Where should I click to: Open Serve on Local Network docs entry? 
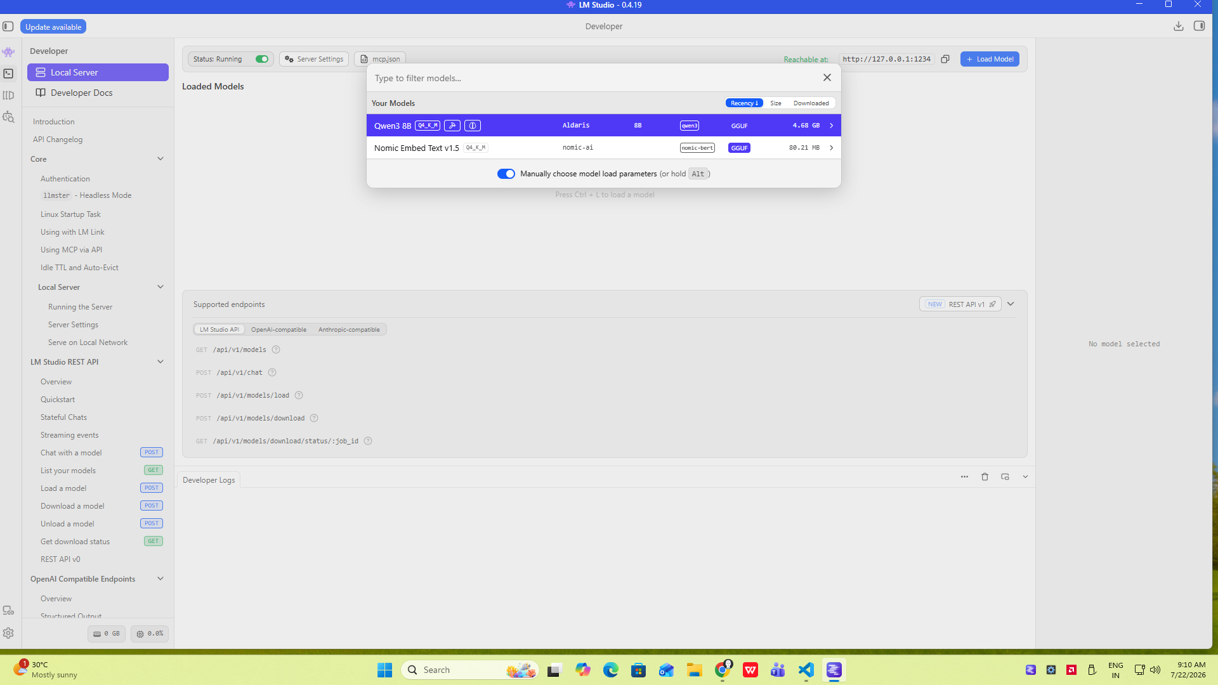pyautogui.click(x=88, y=342)
